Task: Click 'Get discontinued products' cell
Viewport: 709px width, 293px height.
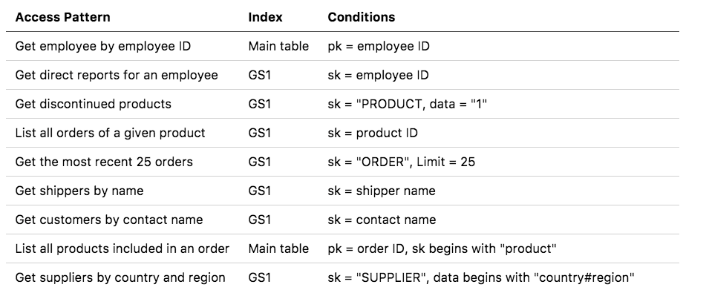Action: click(93, 104)
